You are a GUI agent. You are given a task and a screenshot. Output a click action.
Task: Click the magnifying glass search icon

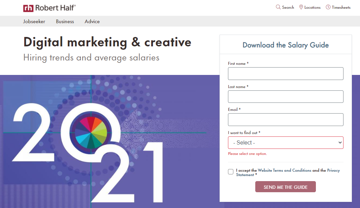(x=278, y=7)
